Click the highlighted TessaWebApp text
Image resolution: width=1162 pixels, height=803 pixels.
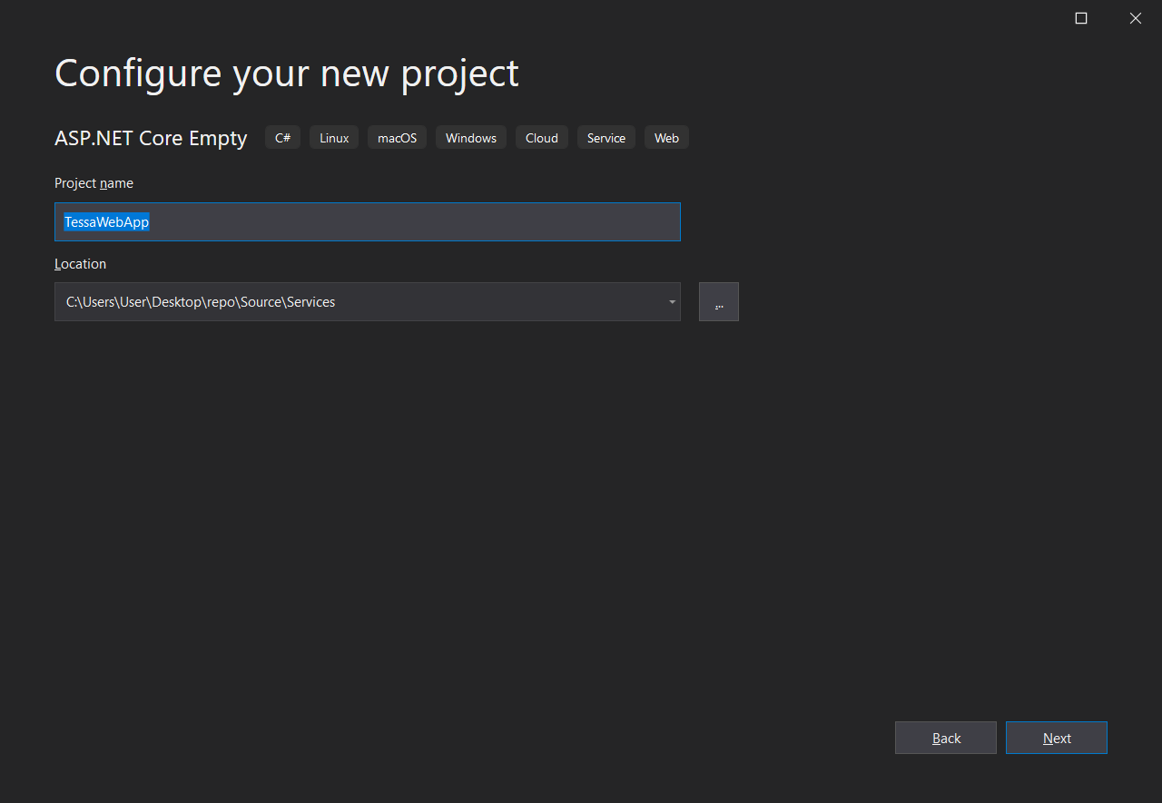point(106,222)
